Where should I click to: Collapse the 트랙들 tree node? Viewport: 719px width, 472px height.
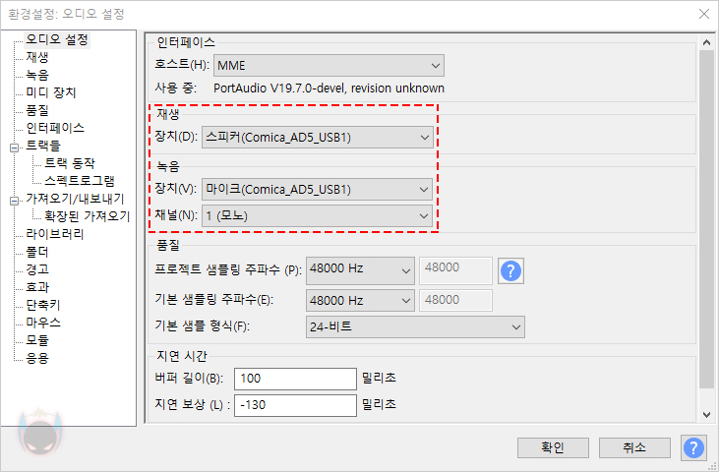point(15,147)
